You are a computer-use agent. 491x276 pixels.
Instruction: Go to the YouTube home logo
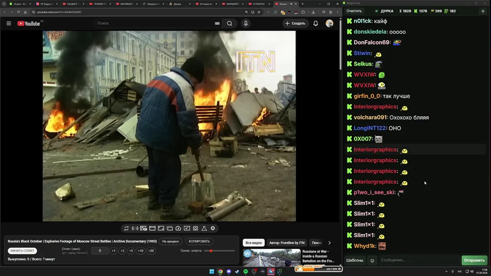[x=29, y=23]
